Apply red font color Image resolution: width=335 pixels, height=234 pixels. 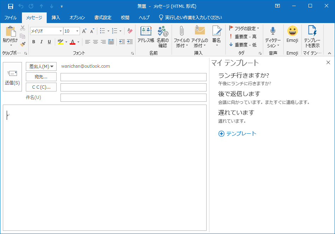point(73,42)
